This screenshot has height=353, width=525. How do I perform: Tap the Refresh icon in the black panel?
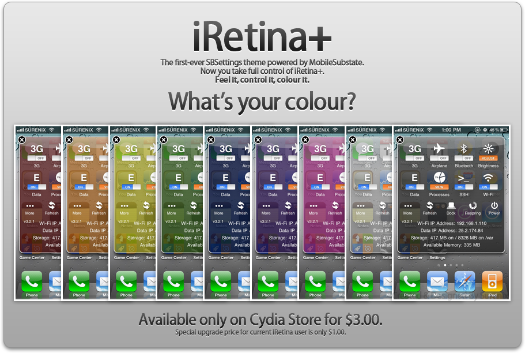coord(429,205)
